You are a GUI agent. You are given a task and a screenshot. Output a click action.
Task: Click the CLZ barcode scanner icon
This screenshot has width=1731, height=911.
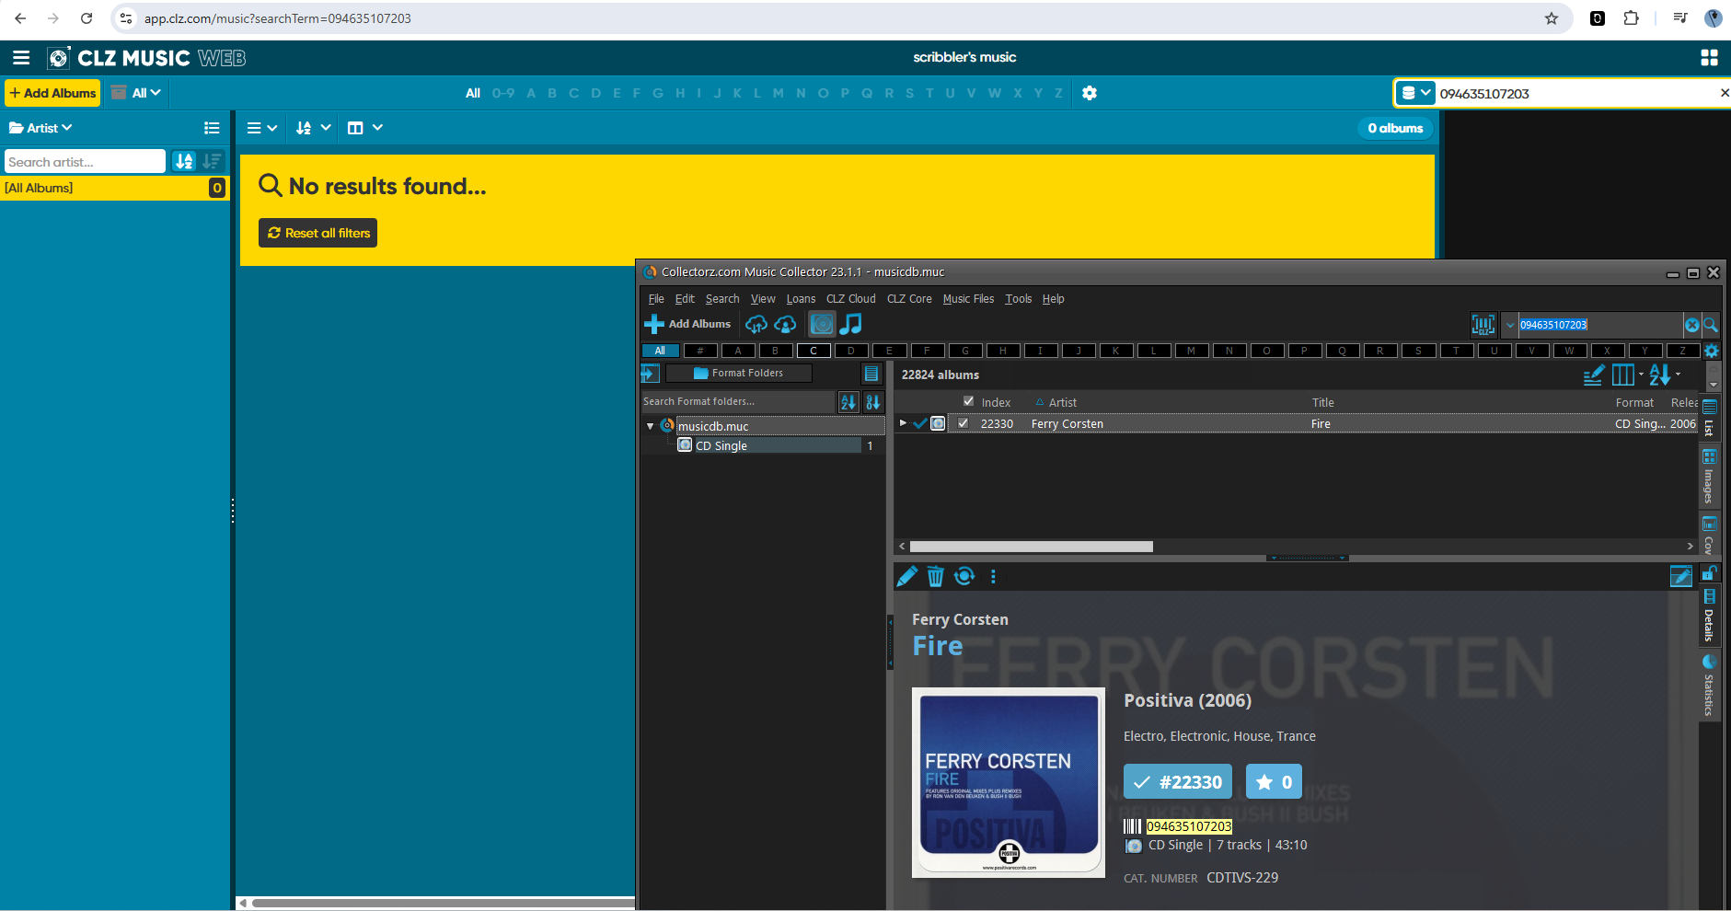pyautogui.click(x=1483, y=324)
